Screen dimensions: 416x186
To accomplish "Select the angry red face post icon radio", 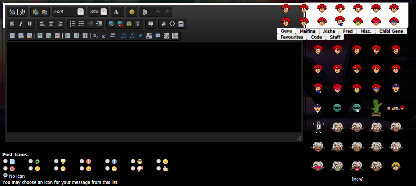I will coord(5,168).
